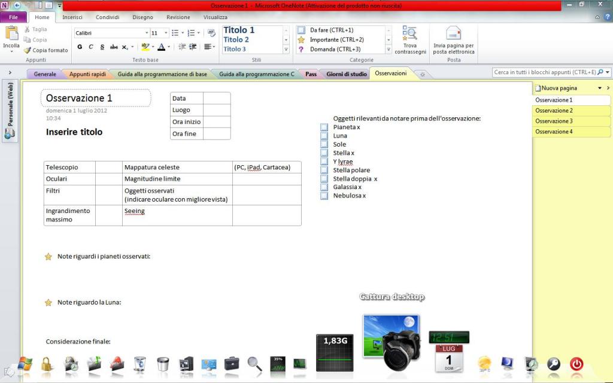Screen dimensions: 613x383
Task: Cut selection with the Taglia scissors
Action: tap(27, 29)
